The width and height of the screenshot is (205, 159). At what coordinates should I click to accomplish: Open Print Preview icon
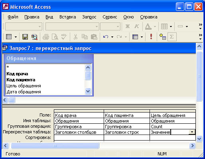55,37
